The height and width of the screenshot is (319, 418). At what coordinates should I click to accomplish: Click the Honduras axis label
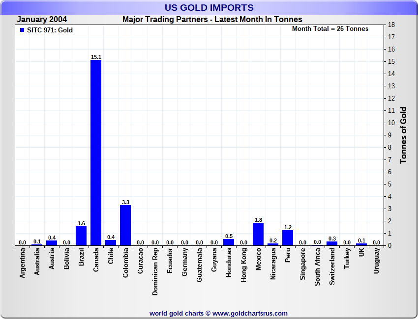coord(229,263)
